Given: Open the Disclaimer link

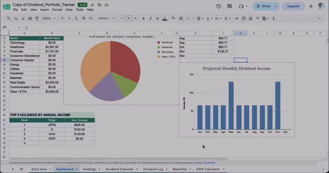Looking at the screenshot, I should 209,163.
